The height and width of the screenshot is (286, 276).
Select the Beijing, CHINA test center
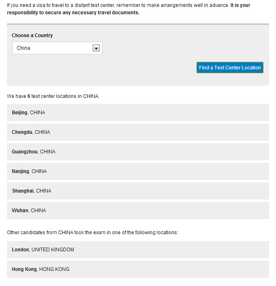click(x=138, y=113)
